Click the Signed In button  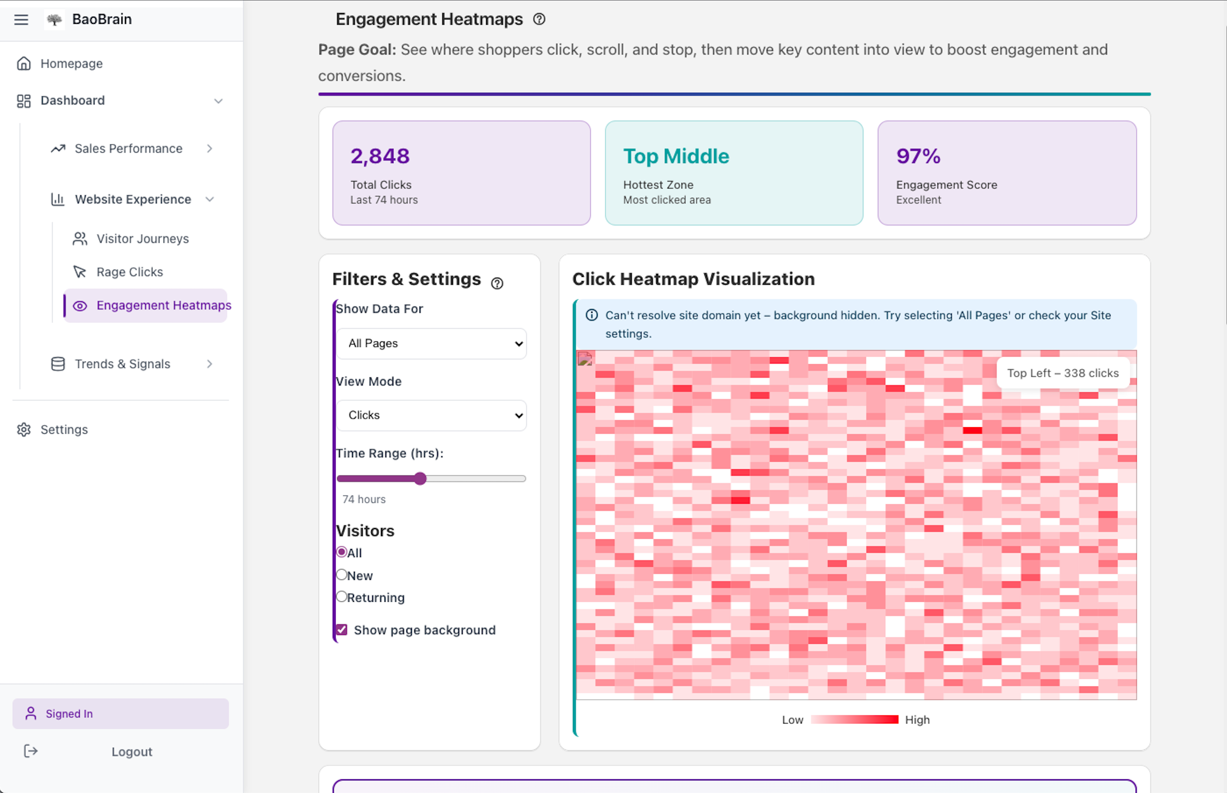click(x=120, y=714)
